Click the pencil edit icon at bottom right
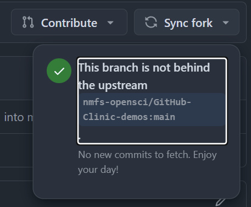This screenshot has height=207, width=251. tap(220, 202)
